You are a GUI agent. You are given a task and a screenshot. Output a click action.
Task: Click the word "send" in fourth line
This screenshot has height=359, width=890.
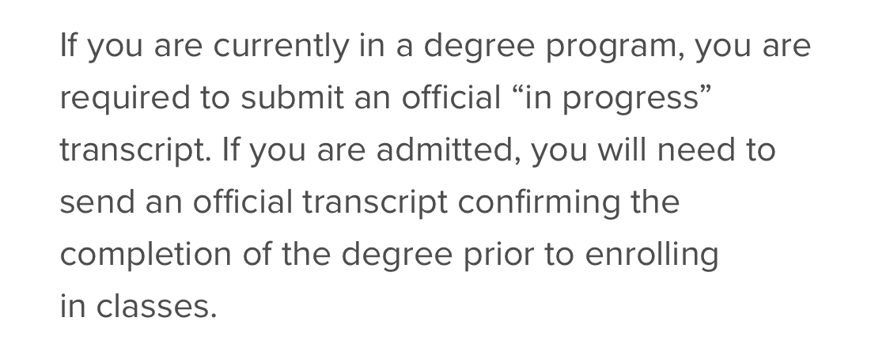[97, 202]
